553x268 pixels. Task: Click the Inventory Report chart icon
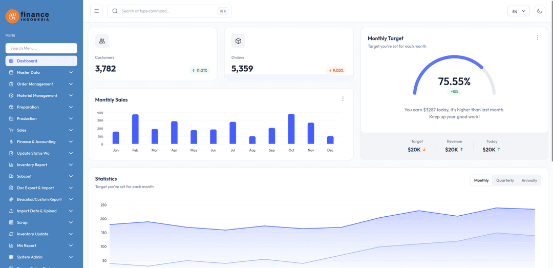(x=11, y=164)
